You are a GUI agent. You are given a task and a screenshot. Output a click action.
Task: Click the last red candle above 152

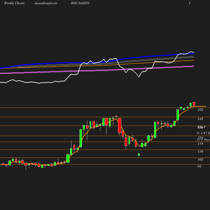pyautogui.click(x=194, y=104)
